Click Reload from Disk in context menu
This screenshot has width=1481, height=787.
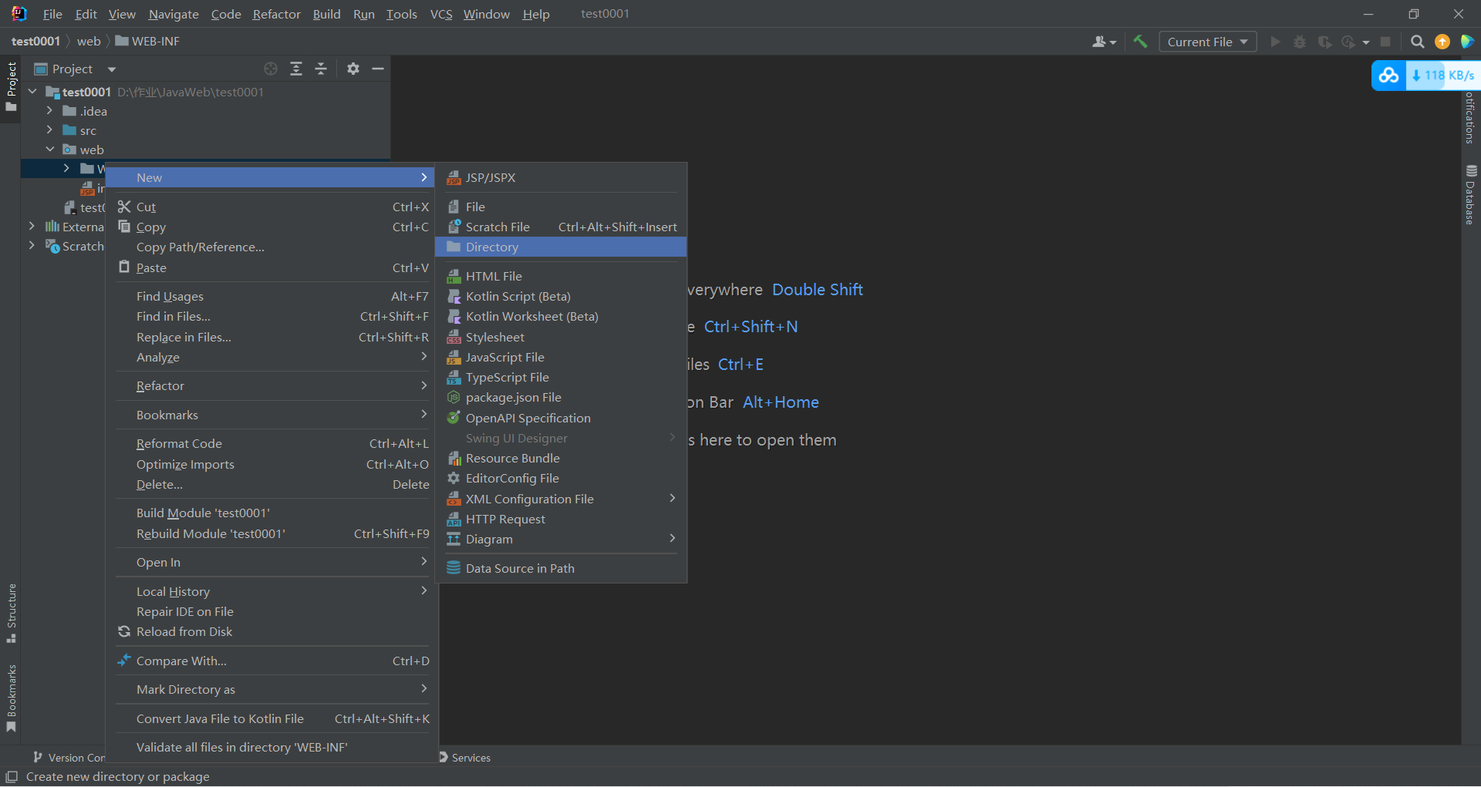(x=184, y=632)
